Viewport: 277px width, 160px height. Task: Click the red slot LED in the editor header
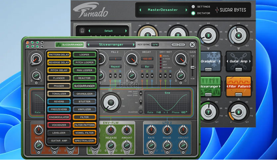(x=28, y=43)
